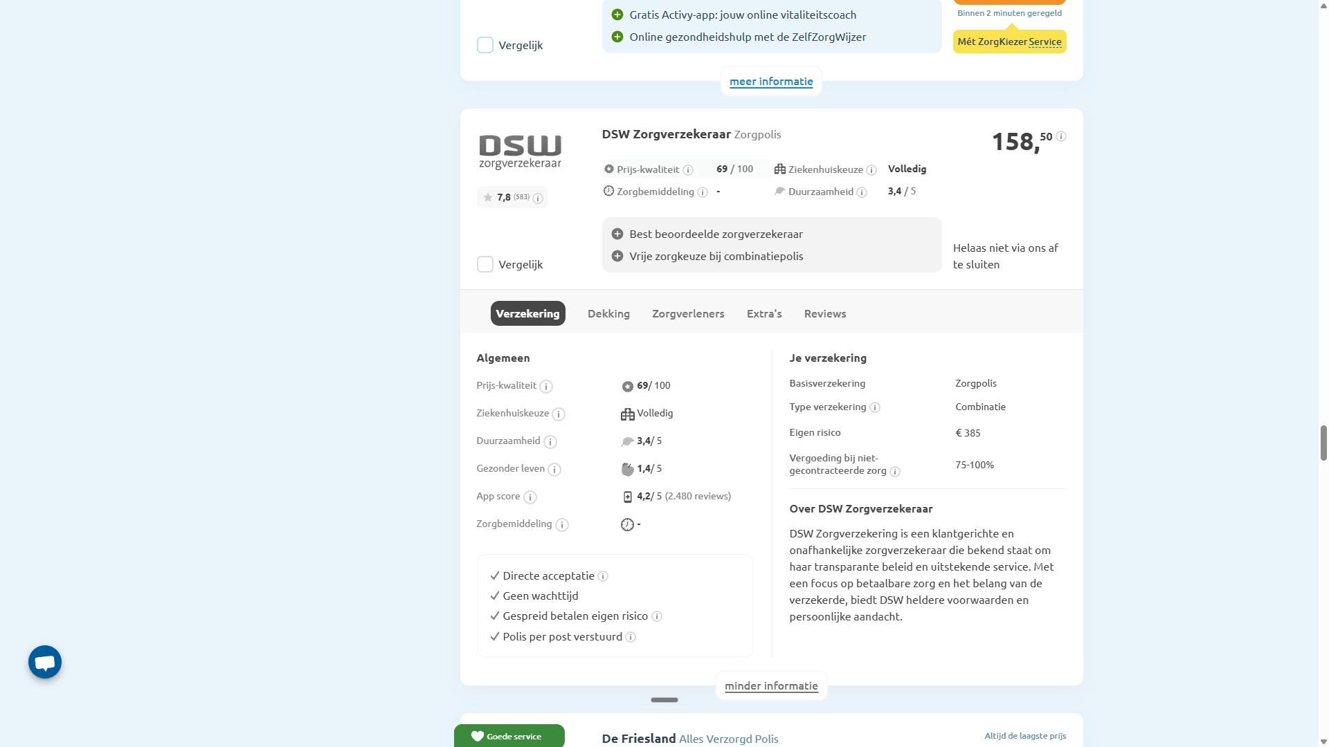Click the DSW zorgverzekeraar logo
This screenshot has height=747, width=1329.
(521, 151)
